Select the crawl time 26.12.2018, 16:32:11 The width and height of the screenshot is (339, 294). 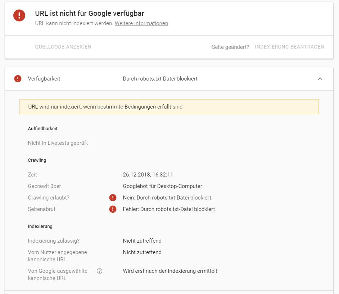coord(148,174)
